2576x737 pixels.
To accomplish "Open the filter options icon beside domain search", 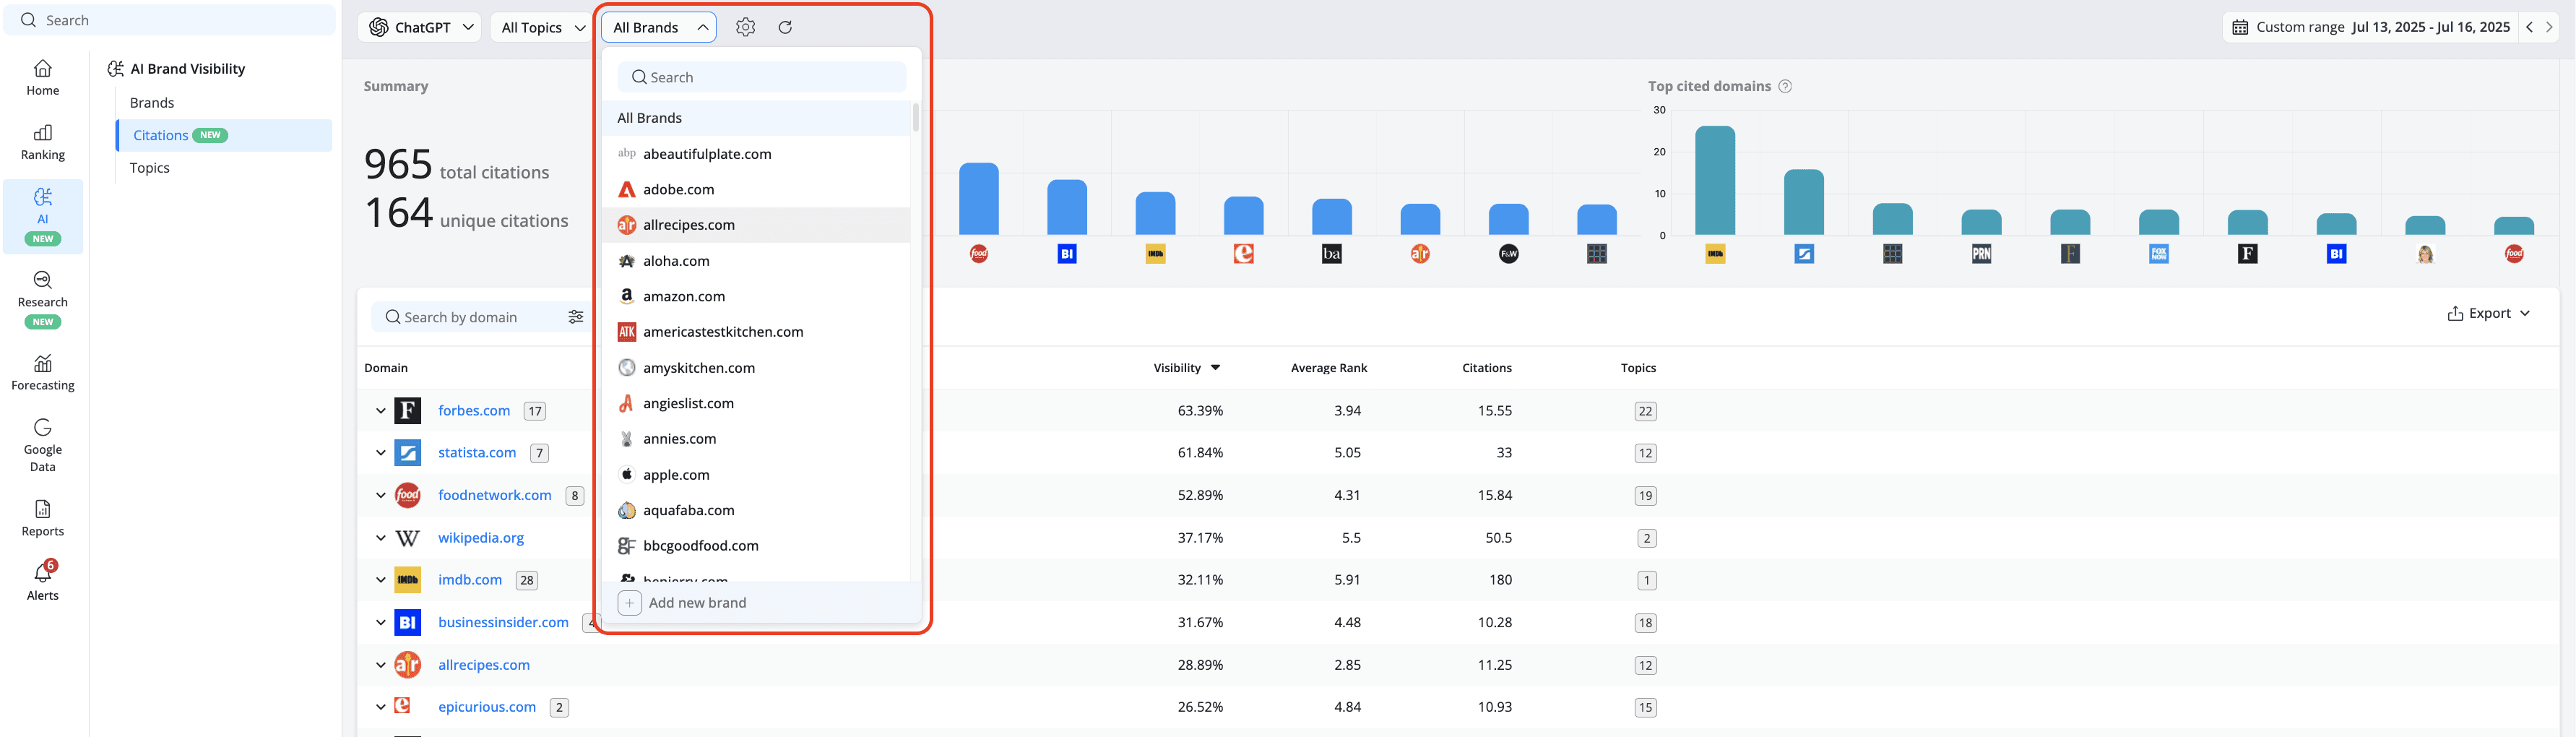I will pyautogui.click(x=576, y=317).
